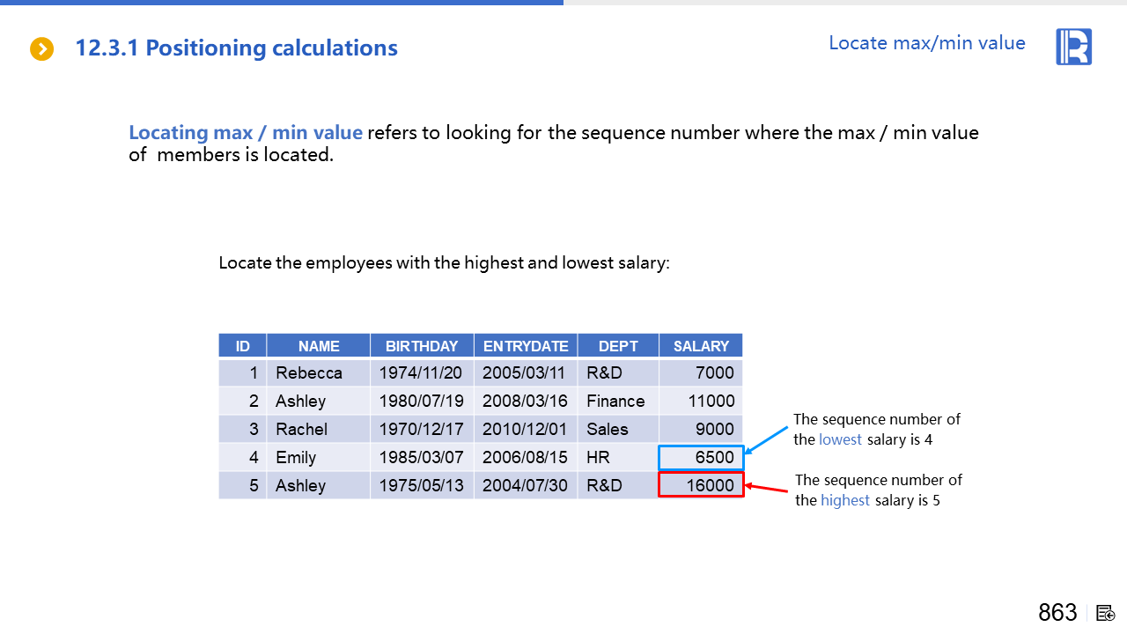Select the BIRTHDAY column header

point(422,346)
